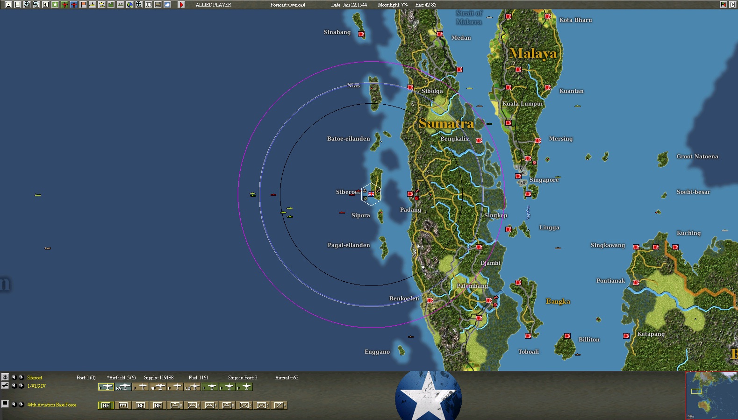Click the two yellow ships toolbar icon
Image resolution: width=738 pixels, height=420 pixels.
[101, 5]
